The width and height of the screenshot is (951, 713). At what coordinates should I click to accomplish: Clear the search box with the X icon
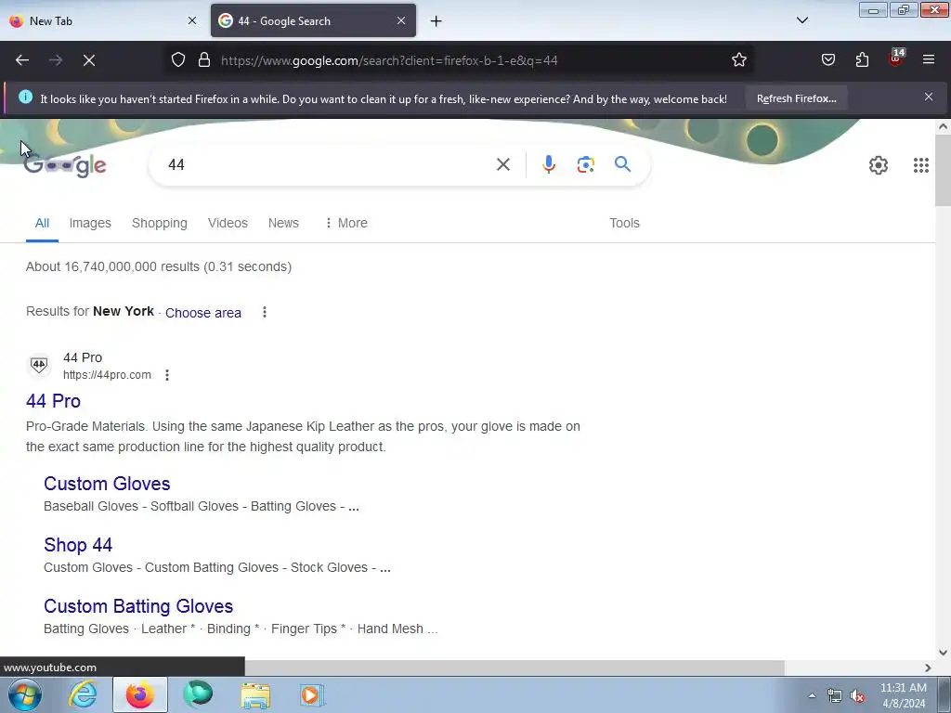tap(502, 164)
